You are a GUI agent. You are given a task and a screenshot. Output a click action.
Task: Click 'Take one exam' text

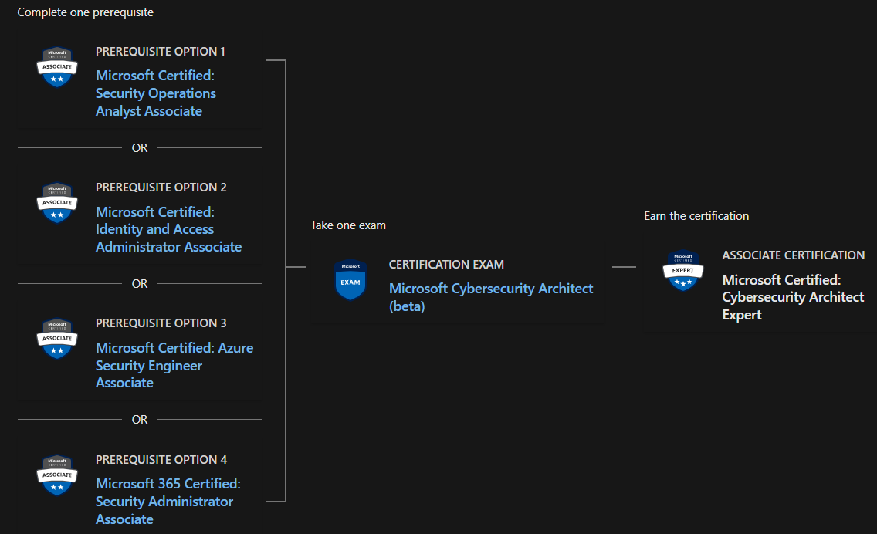pos(348,225)
